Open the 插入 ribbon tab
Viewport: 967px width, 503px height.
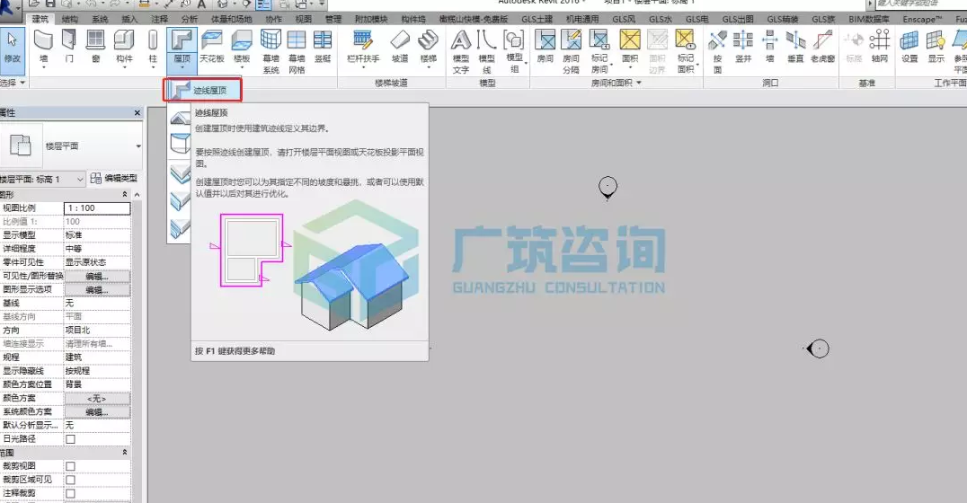coord(129,19)
